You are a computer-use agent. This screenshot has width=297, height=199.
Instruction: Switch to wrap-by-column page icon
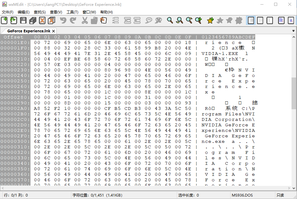pyautogui.click(x=270, y=20)
